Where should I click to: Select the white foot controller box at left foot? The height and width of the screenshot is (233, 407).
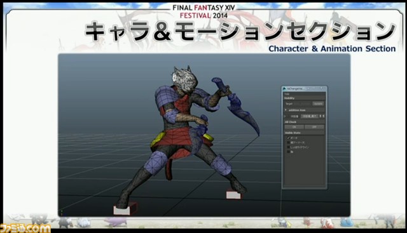point(121,210)
